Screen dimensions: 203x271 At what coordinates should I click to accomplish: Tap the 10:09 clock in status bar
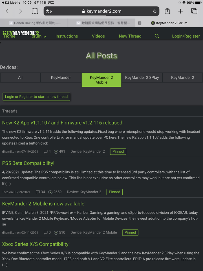point(27,3)
